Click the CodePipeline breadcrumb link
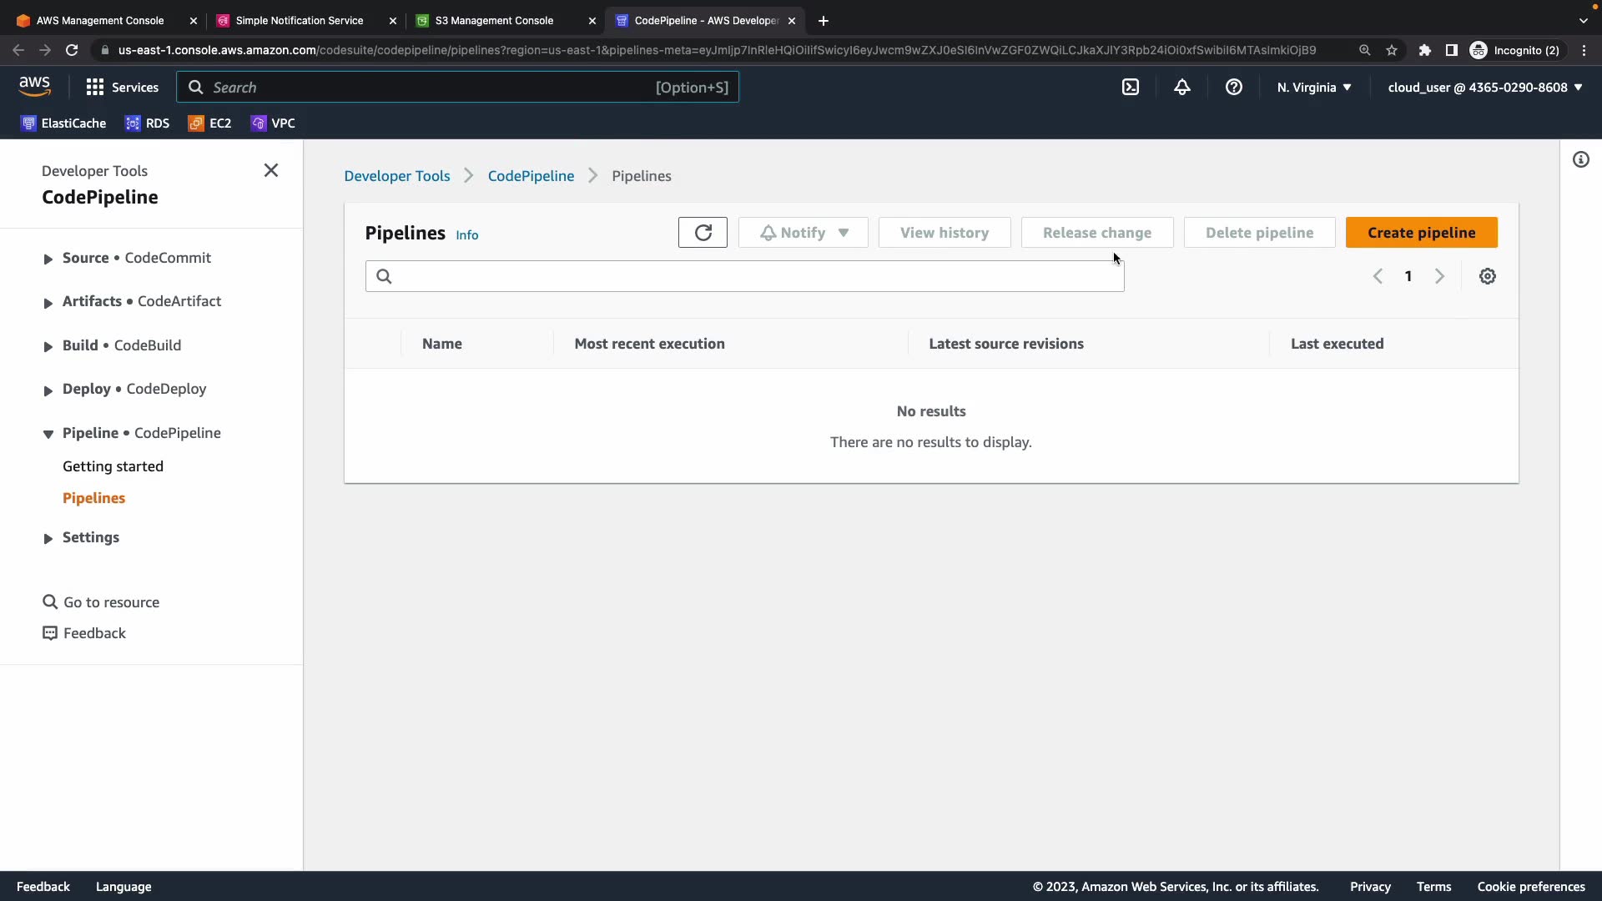The height and width of the screenshot is (901, 1602). coord(531,176)
